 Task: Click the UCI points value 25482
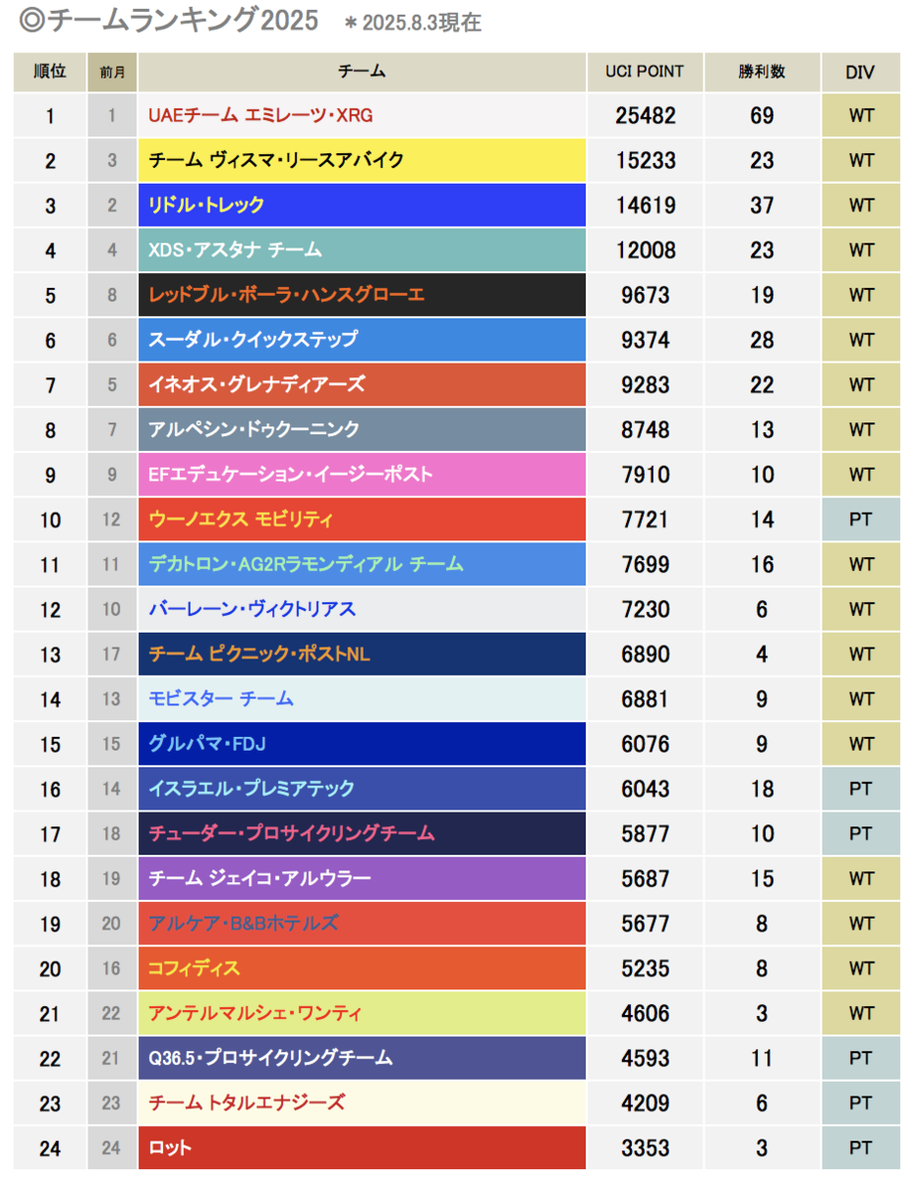(x=645, y=116)
